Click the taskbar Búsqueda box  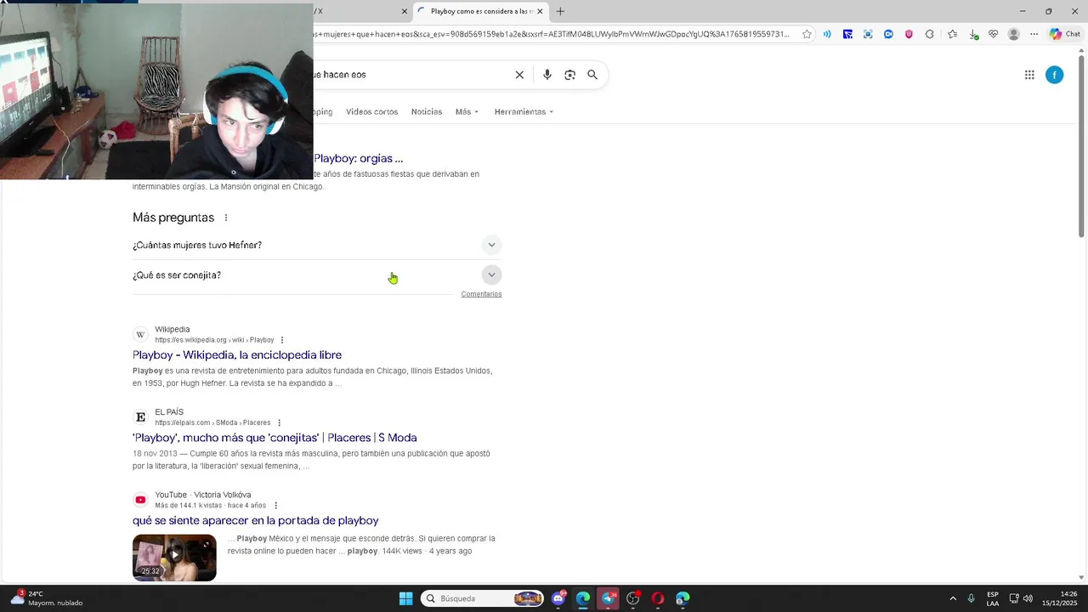pos(483,598)
